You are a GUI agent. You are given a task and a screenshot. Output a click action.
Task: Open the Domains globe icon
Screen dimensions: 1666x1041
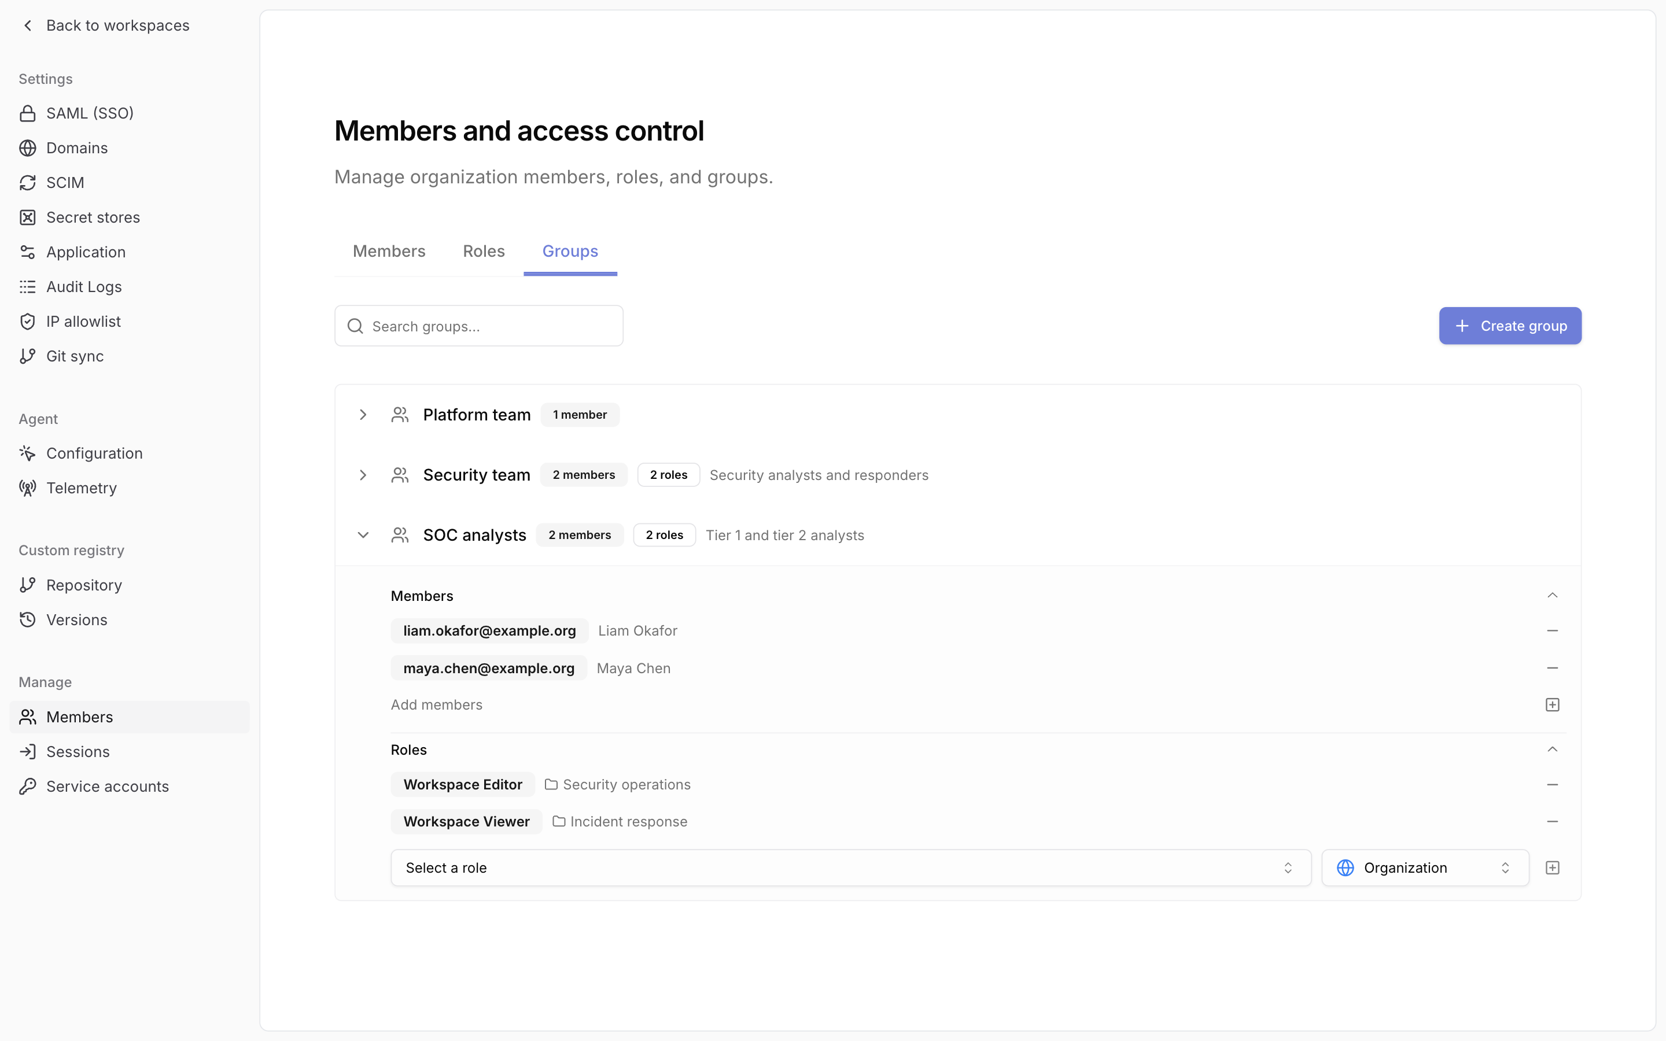pos(28,148)
